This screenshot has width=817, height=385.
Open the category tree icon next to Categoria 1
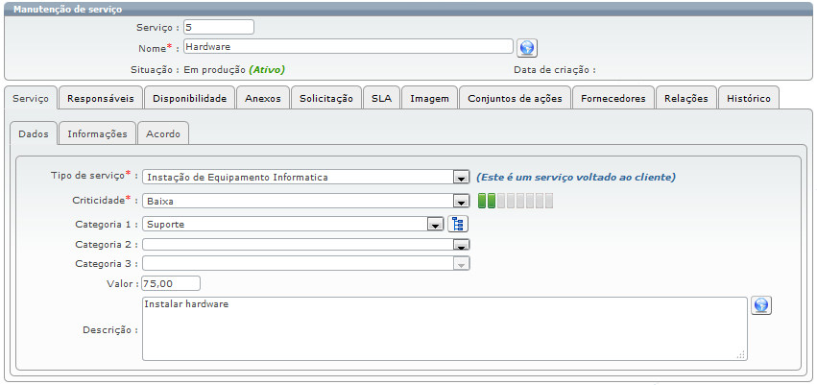[458, 224]
